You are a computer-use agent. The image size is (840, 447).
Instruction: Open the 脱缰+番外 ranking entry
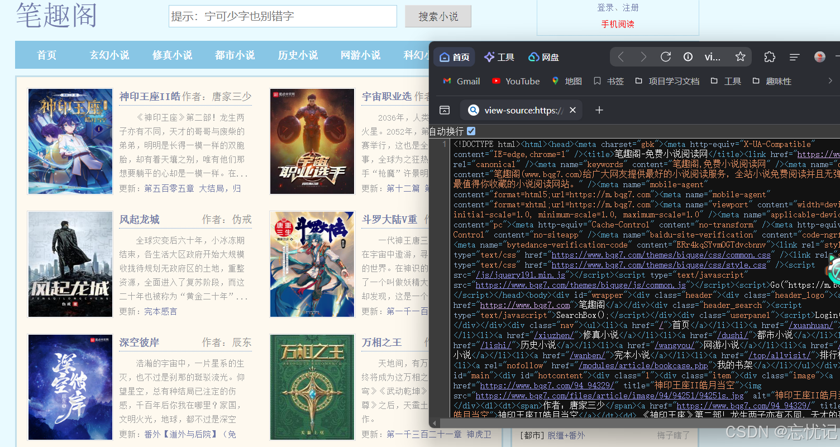566,435
